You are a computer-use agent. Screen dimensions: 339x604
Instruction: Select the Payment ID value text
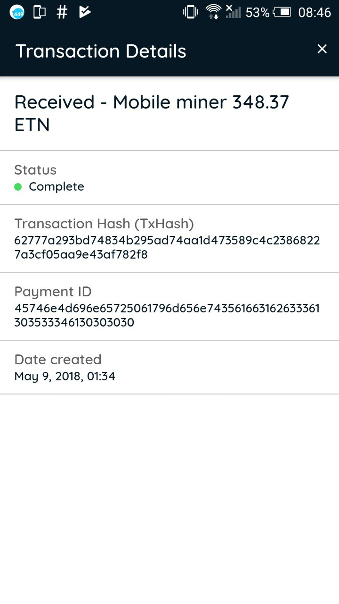tap(167, 316)
